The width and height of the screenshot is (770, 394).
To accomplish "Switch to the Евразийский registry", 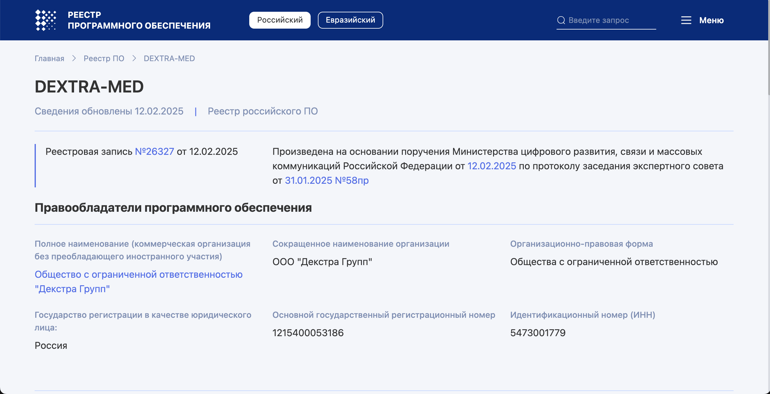I will coord(350,20).
